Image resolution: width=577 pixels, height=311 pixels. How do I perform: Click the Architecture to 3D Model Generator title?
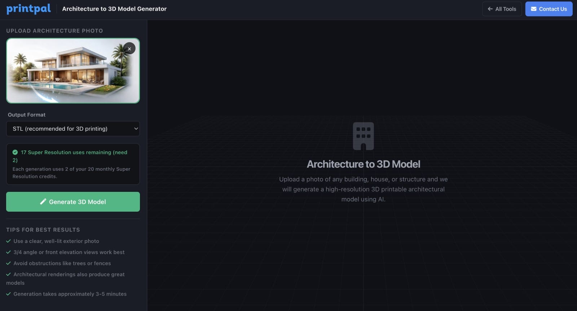(114, 9)
